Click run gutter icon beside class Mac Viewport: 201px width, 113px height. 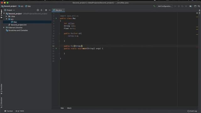[x=56, y=19]
